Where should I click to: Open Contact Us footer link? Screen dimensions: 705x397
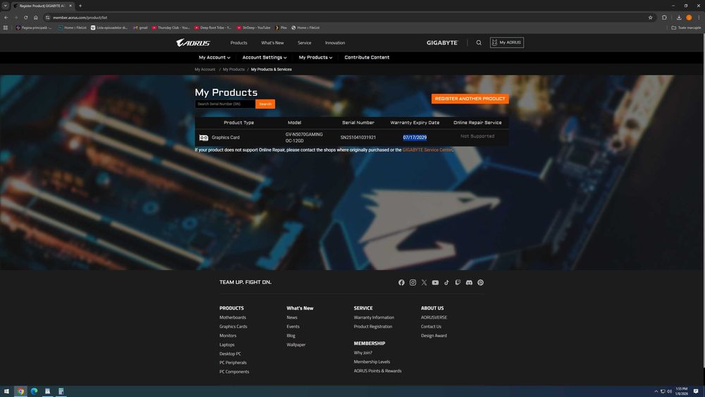(431, 326)
